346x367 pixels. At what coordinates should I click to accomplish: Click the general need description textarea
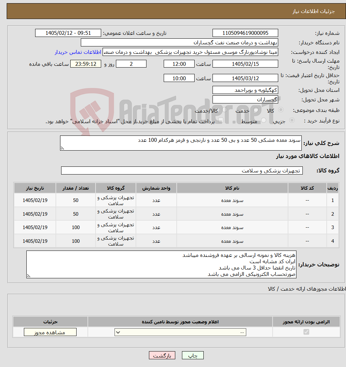(x=181, y=143)
